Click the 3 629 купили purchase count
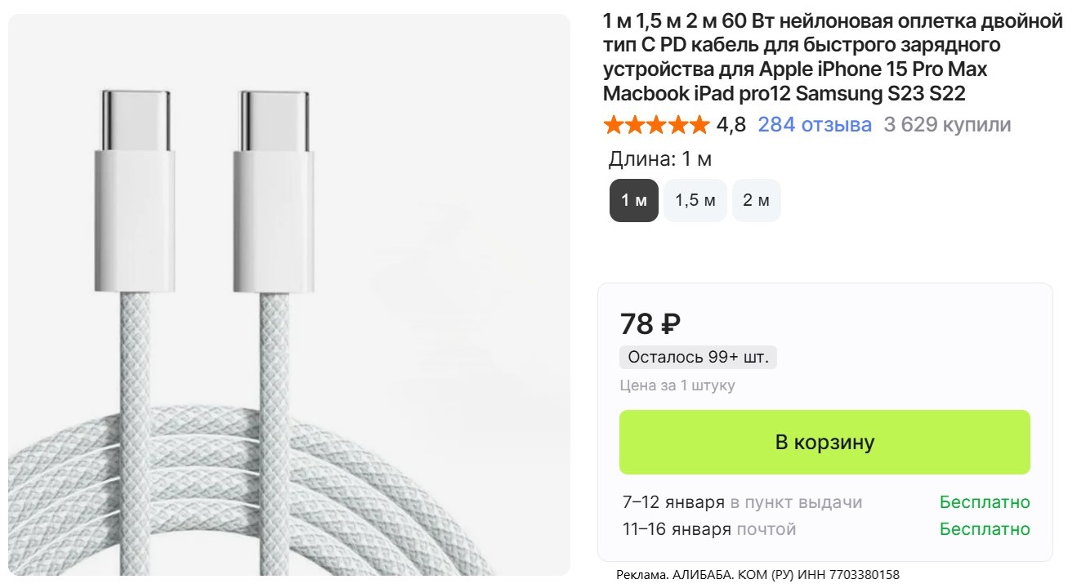The height and width of the screenshot is (588, 1077). tap(947, 125)
